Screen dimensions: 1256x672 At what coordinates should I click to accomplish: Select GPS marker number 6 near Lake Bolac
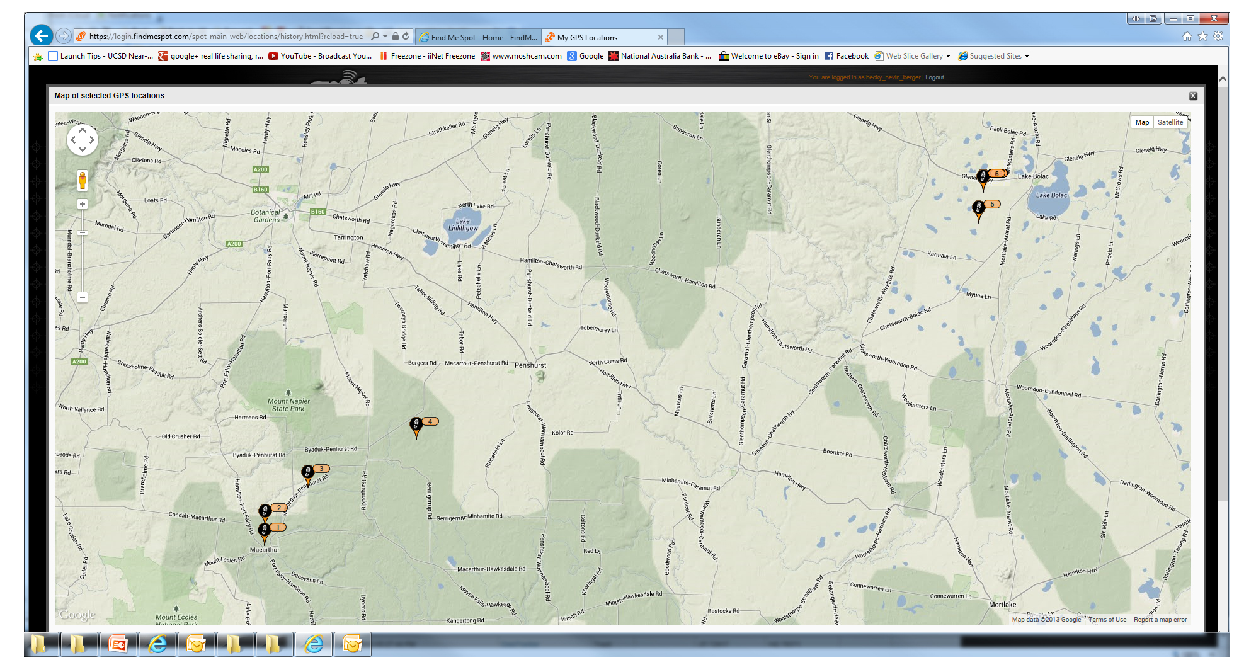tap(983, 179)
